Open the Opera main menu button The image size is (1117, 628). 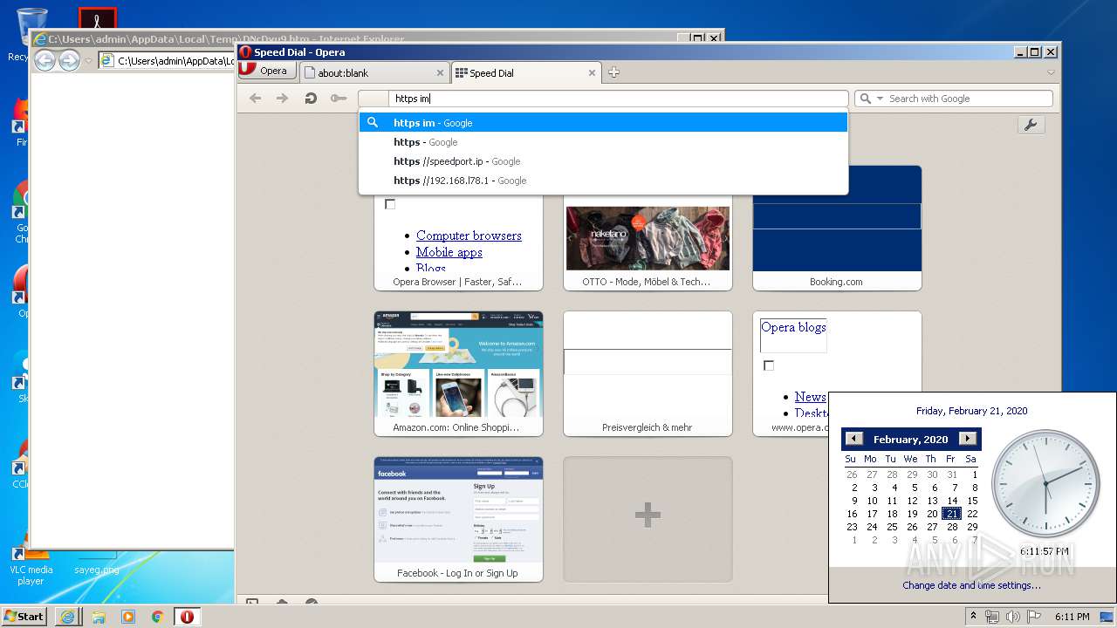click(x=266, y=72)
